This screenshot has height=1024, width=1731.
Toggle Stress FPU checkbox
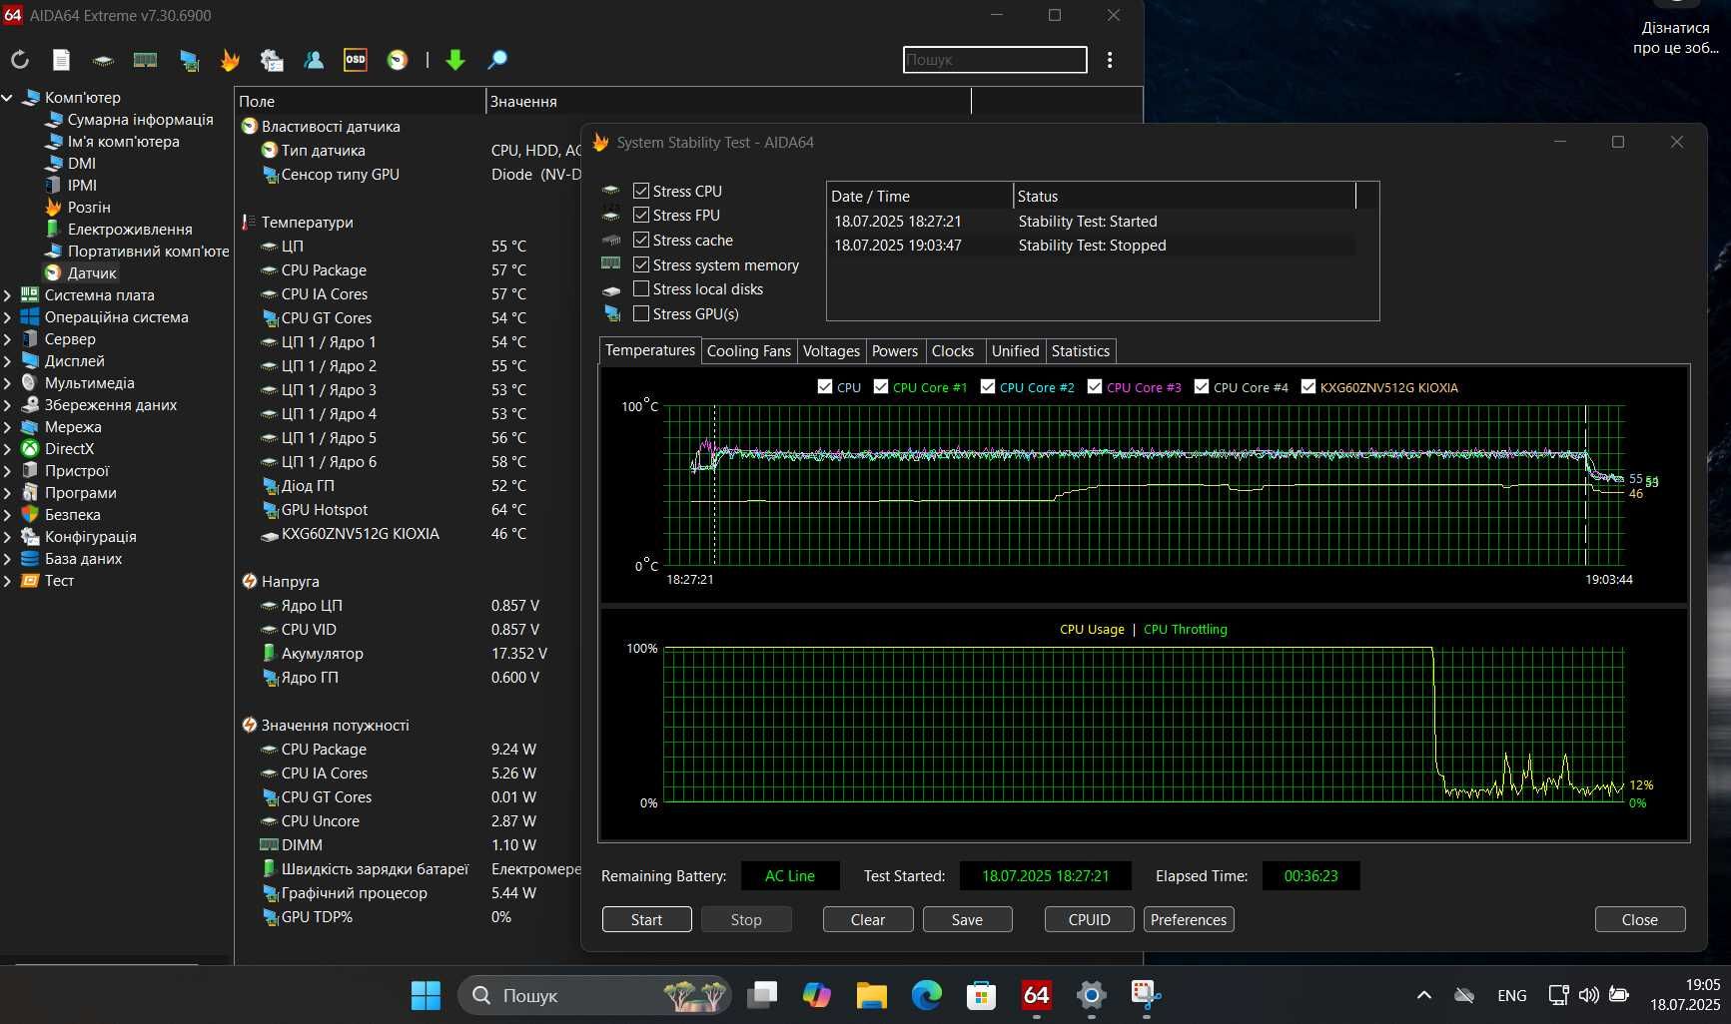coord(641,215)
